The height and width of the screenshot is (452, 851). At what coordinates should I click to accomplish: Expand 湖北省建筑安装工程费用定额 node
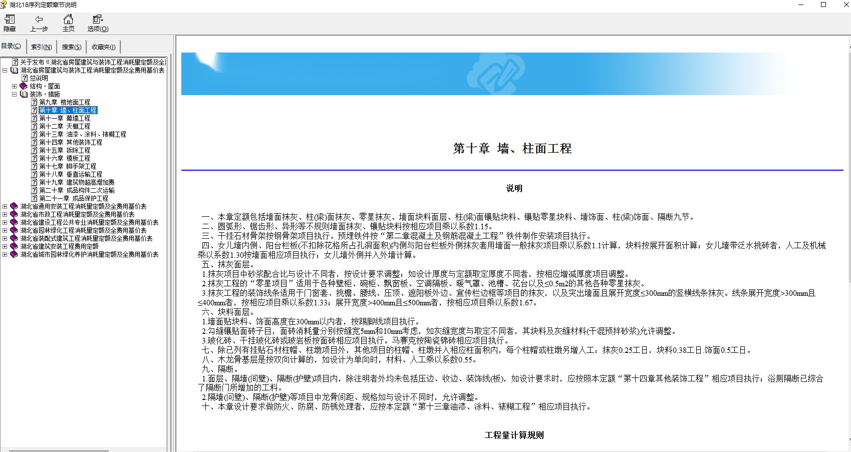[x=5, y=246]
